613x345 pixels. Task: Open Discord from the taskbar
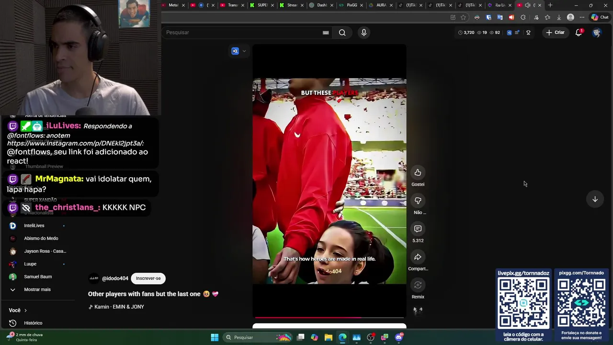(x=399, y=337)
